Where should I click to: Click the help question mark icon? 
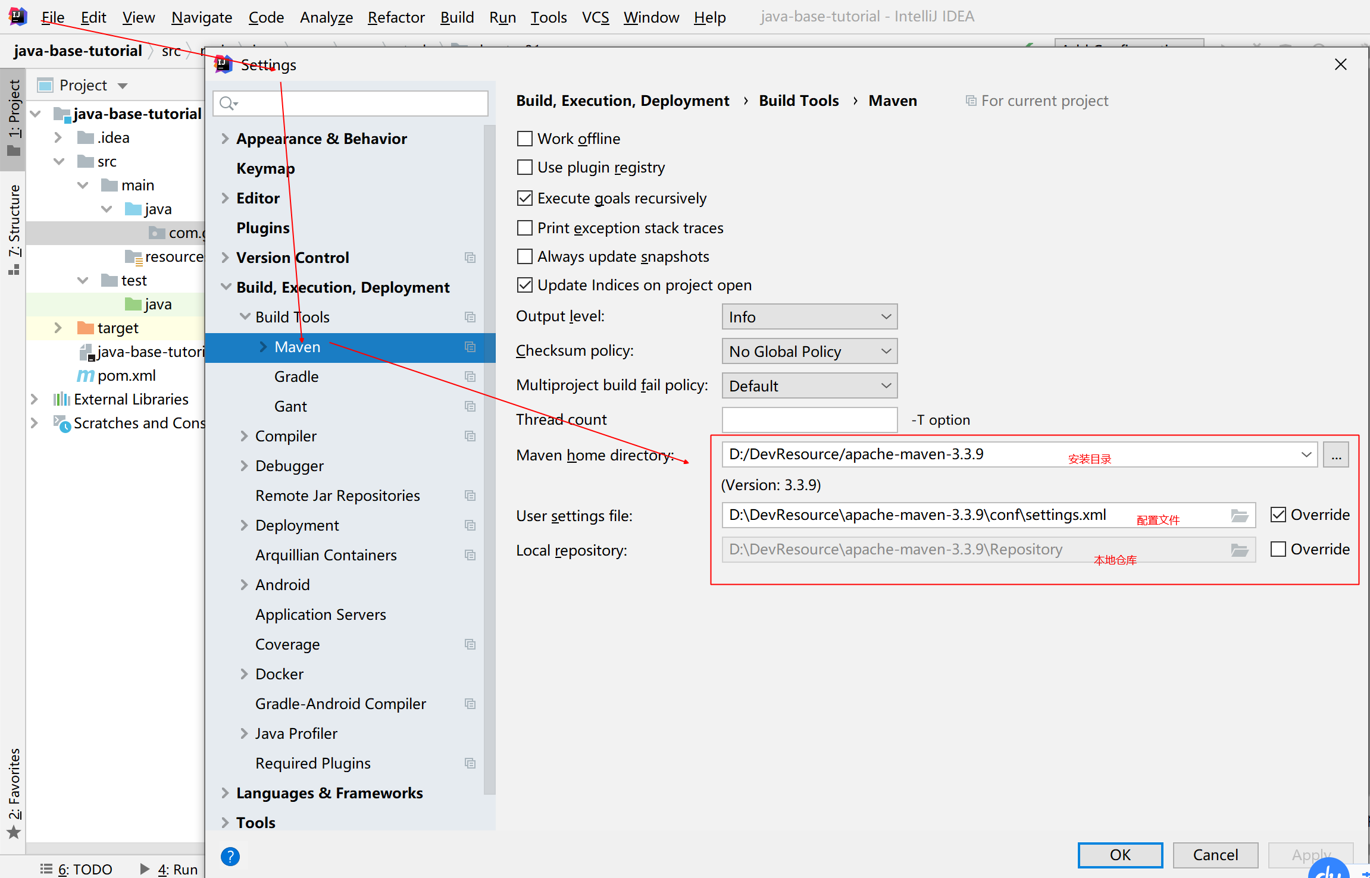click(230, 856)
